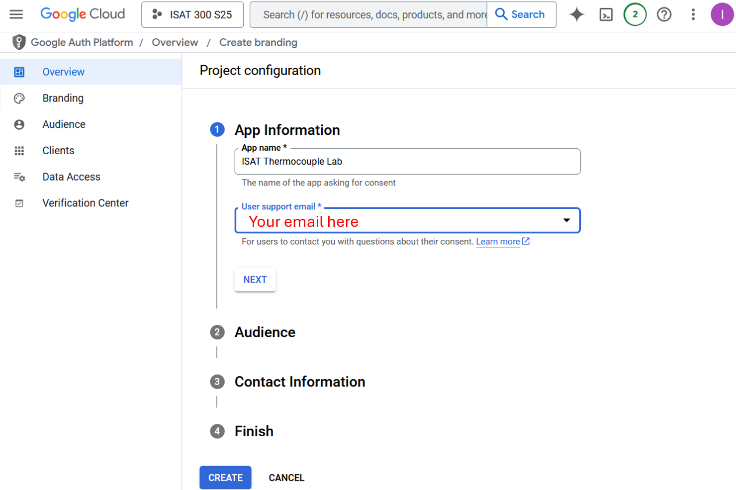Open Gemini AI assistant sparkle icon
This screenshot has height=490, width=736.
tap(577, 14)
